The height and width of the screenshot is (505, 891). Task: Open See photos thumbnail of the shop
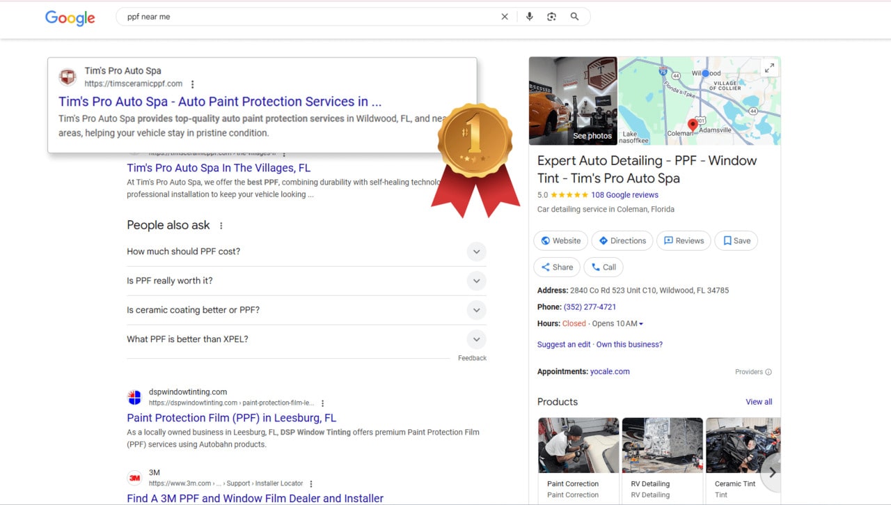coord(573,100)
